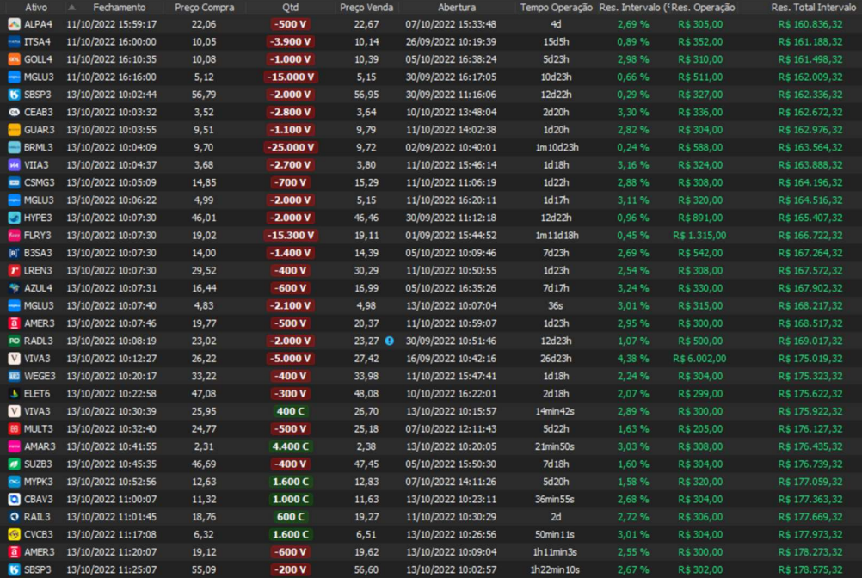Select the R$ 6.002,00 operation result cell
The width and height of the screenshot is (862, 578).
(x=700, y=359)
